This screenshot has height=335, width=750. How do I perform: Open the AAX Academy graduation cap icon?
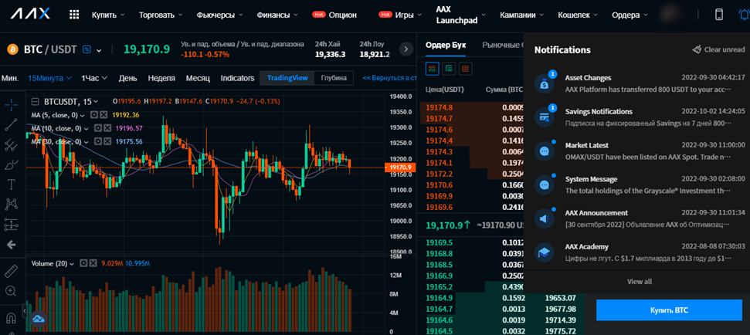pyautogui.click(x=545, y=253)
